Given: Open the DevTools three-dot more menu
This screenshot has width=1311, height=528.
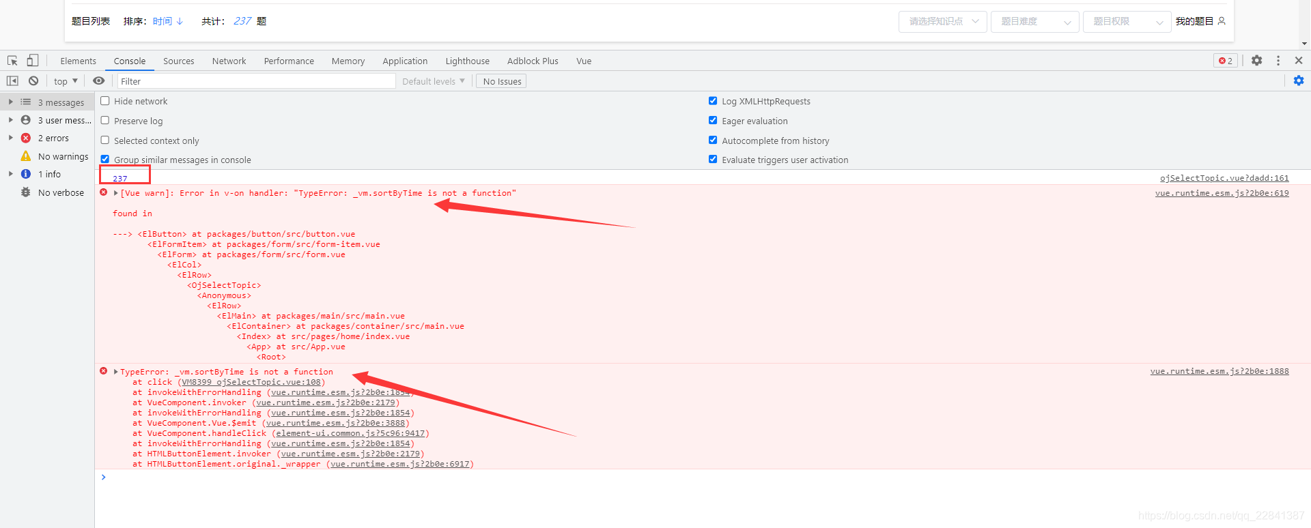Looking at the screenshot, I should [x=1278, y=61].
